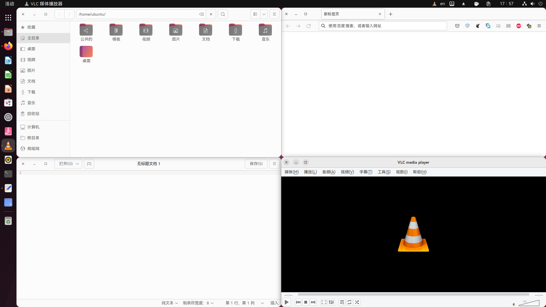Image resolution: width=546 pixels, height=307 pixels.
Task: Click the file manager search icon
Action: pos(223,14)
